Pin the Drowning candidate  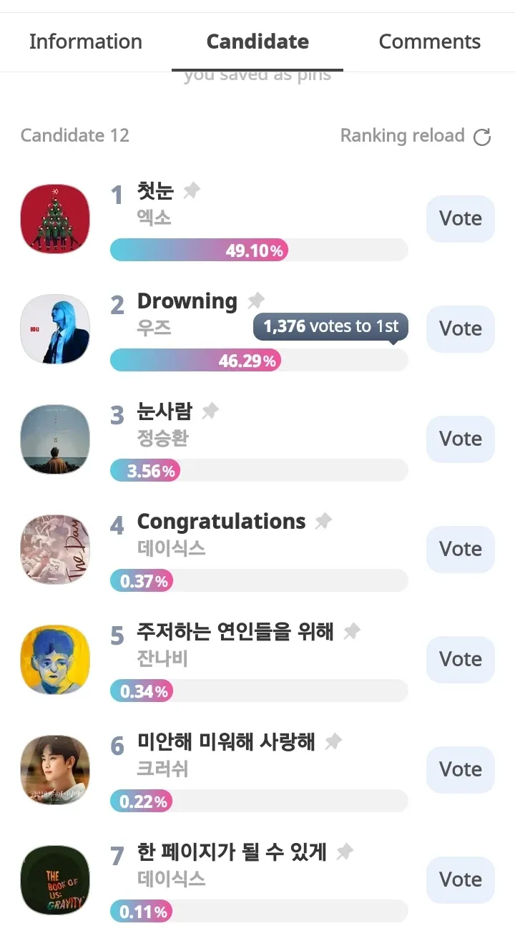coord(255,301)
